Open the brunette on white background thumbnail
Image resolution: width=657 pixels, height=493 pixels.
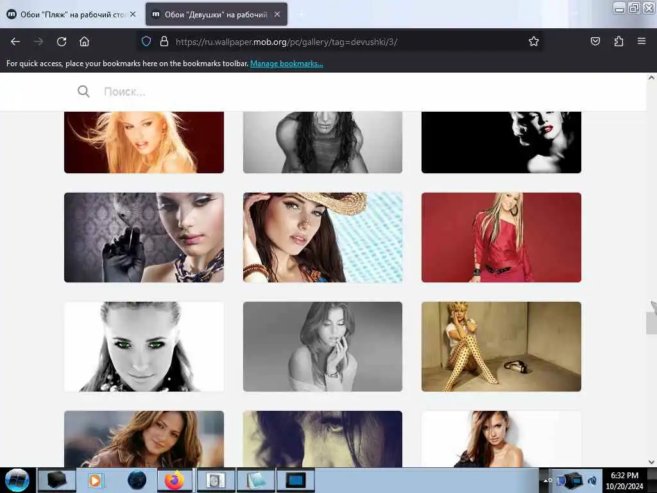[501, 439]
